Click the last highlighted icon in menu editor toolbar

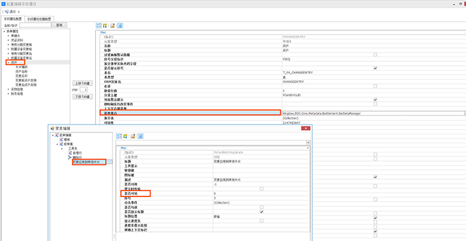click(140, 136)
